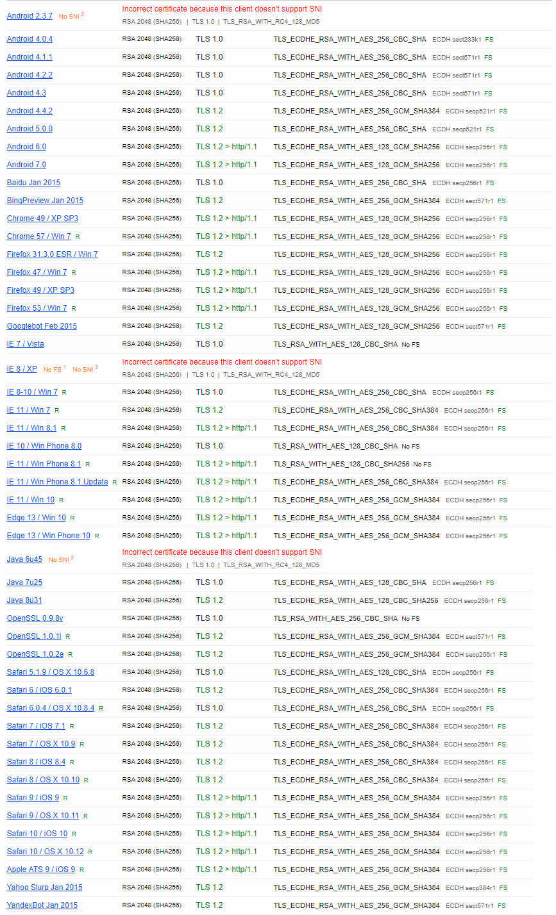Click the OpenSSL 0.9.8y link
Viewport: 556px width, 915px height.
click(x=35, y=618)
